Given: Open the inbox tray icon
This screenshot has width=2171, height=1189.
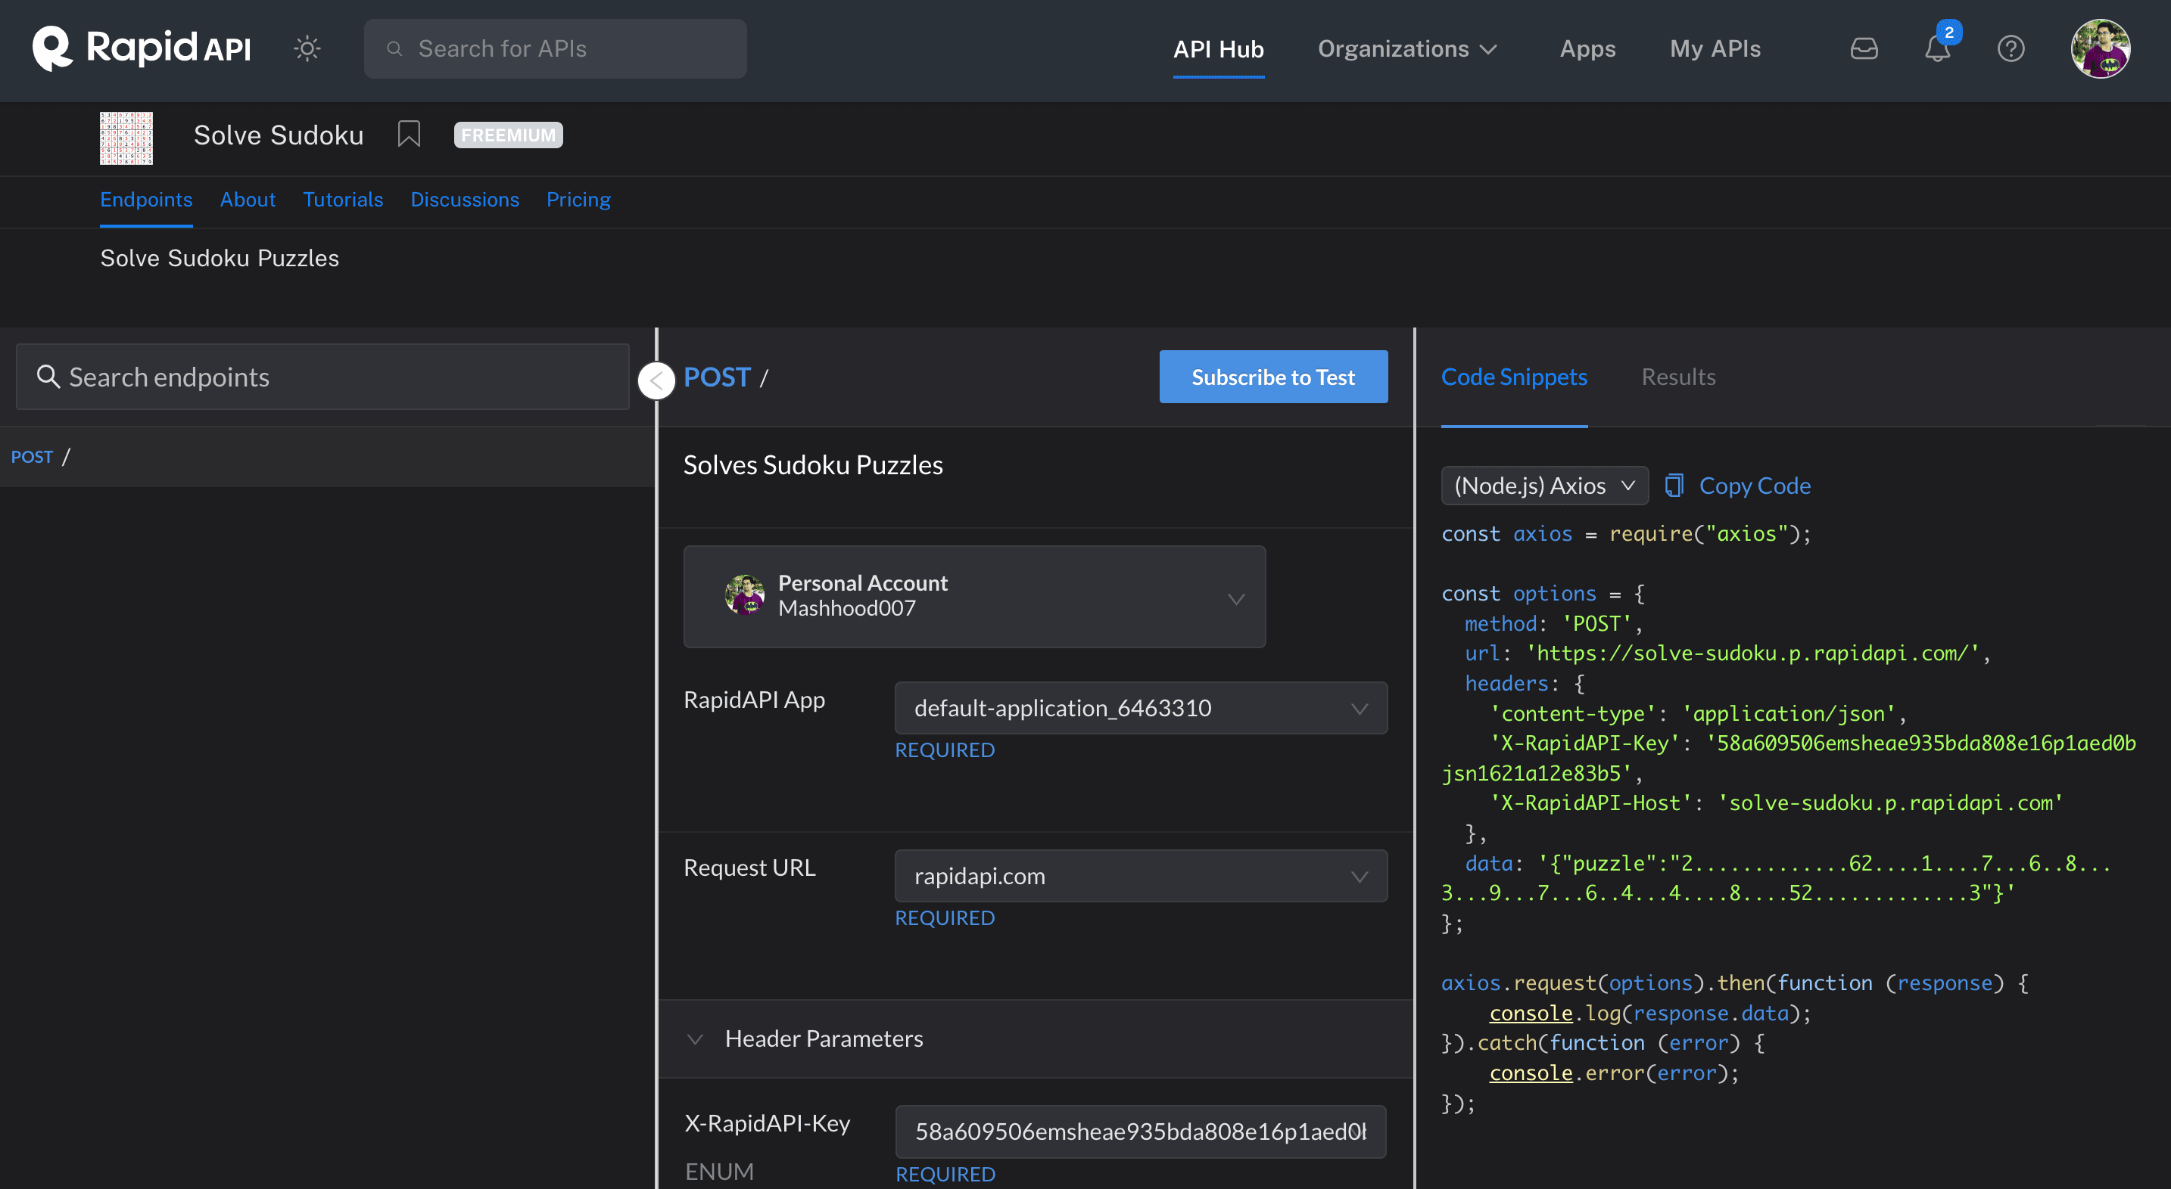Looking at the screenshot, I should coord(1864,48).
